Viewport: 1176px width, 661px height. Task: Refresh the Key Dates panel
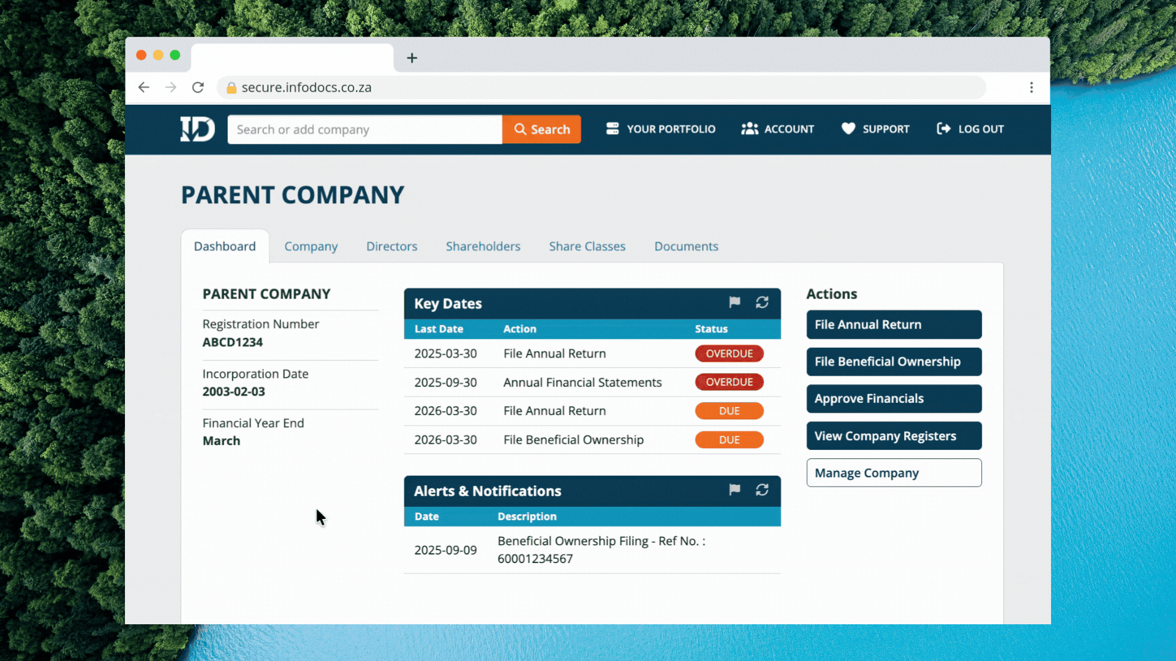pos(762,302)
